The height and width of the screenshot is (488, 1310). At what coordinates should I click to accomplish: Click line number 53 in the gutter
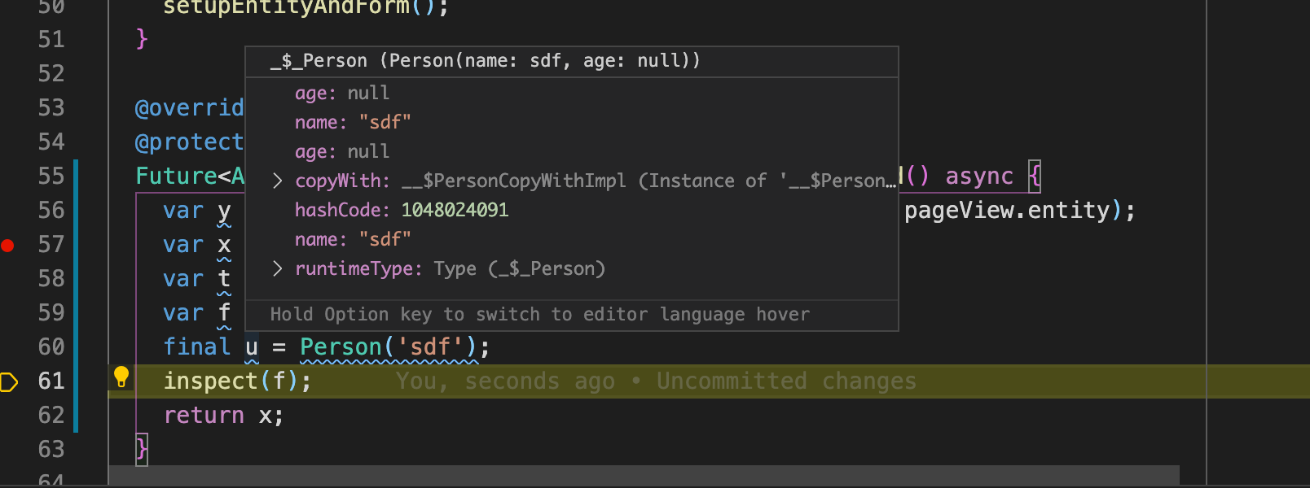(51, 108)
